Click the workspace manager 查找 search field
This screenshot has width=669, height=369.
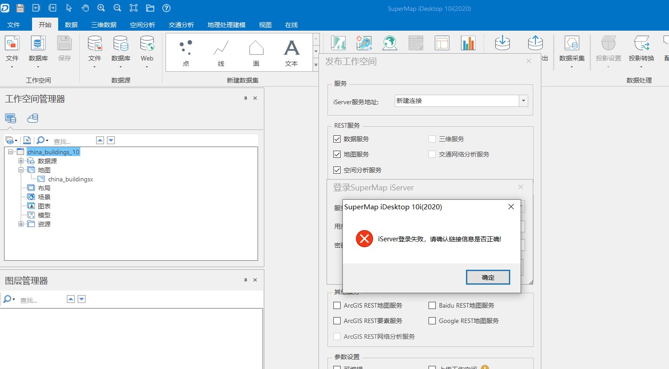click(x=72, y=141)
